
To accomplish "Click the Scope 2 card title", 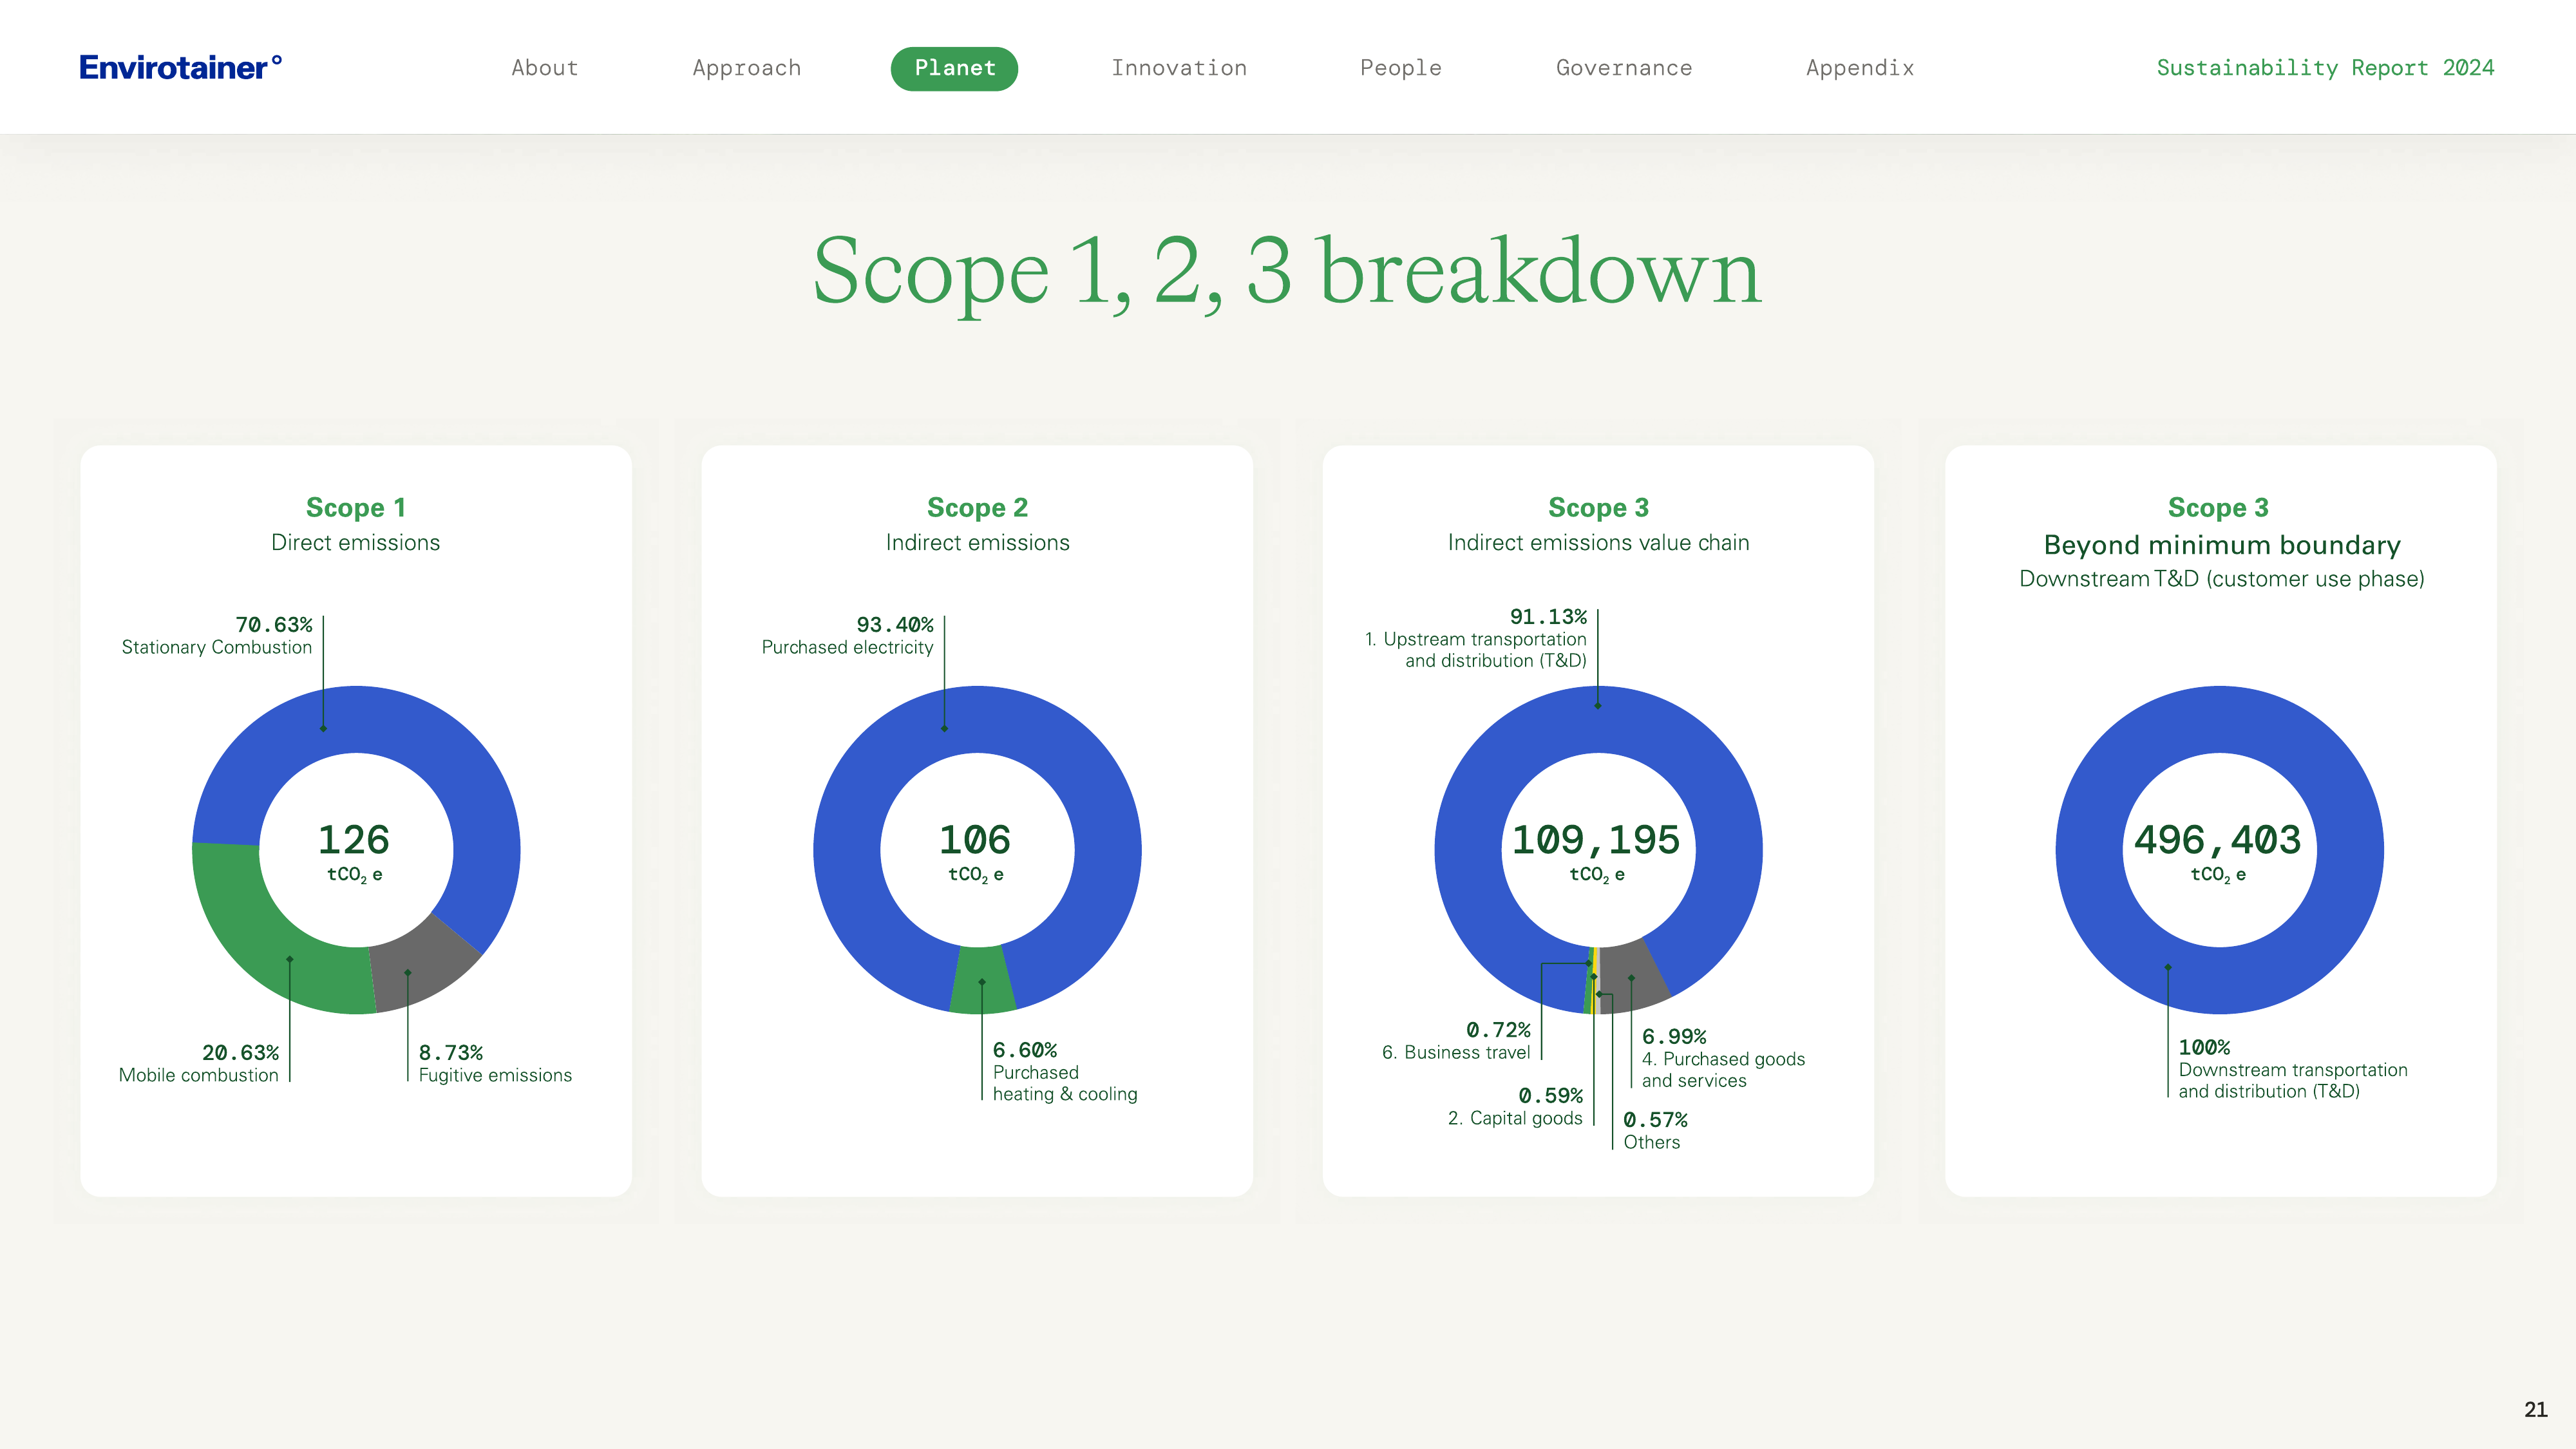I will 977,507.
